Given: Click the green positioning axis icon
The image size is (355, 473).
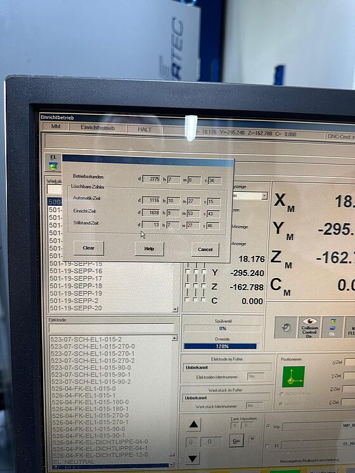Looking at the screenshot, I should pos(293,377).
